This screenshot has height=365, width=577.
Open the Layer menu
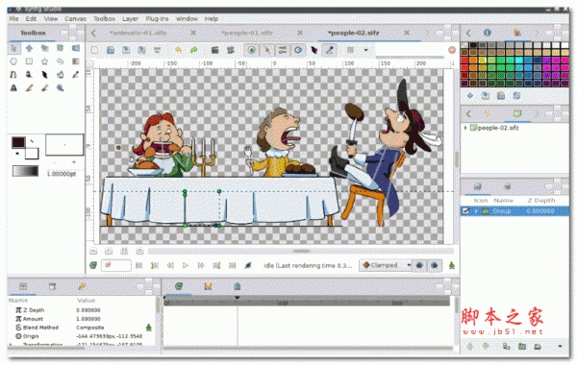[130, 19]
